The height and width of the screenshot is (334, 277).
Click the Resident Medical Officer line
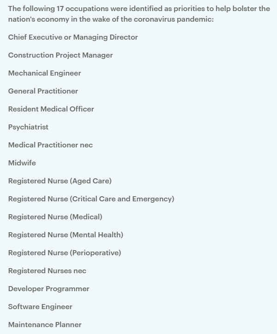(x=51, y=109)
